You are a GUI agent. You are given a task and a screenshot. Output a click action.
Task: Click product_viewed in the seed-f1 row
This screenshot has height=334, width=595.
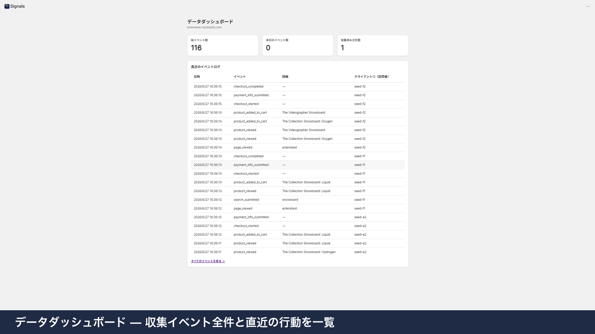(x=245, y=191)
